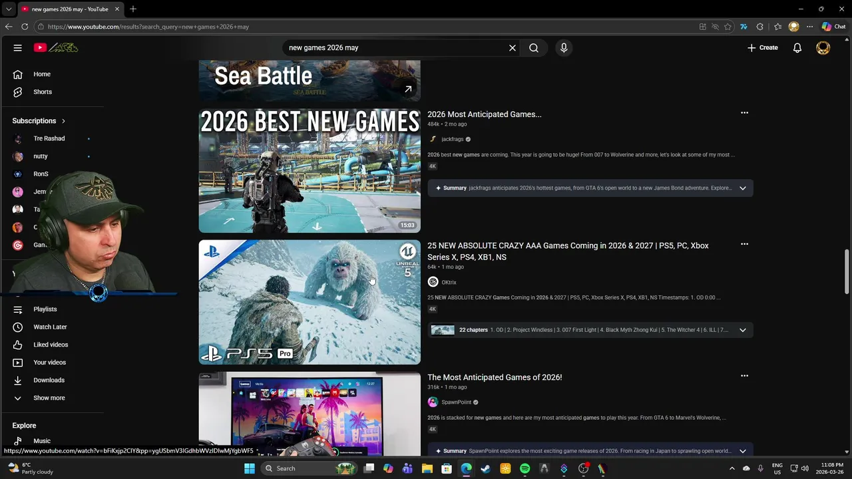Play the PS5 Pro yeti thumbnail
Image resolution: width=852 pixels, height=479 pixels.
tap(310, 302)
